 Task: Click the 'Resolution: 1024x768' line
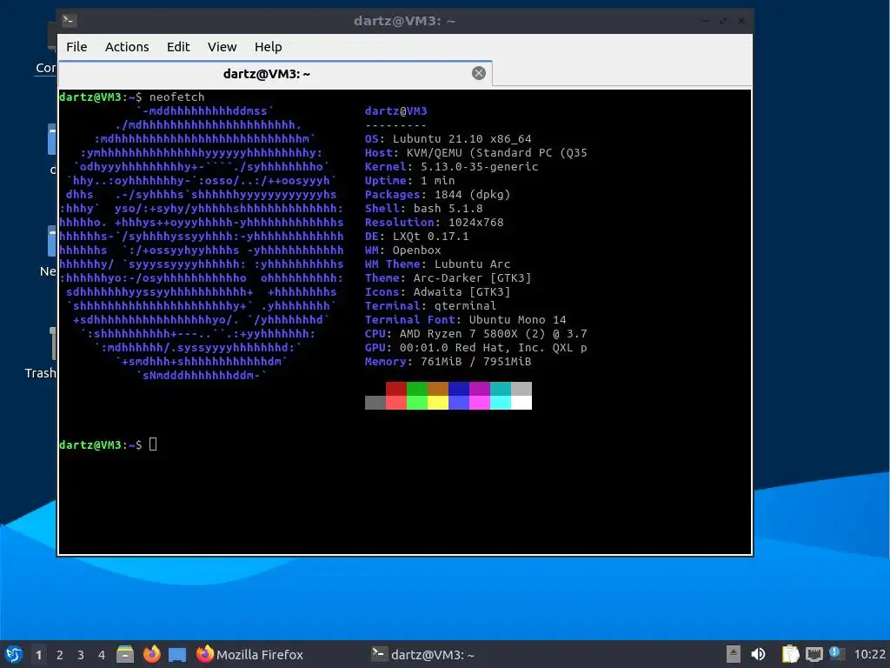click(435, 222)
